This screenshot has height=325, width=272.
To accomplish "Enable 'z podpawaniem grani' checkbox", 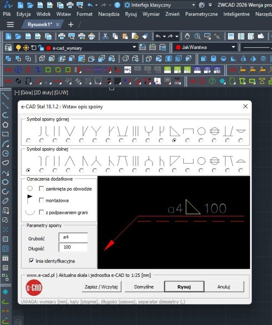I will [x=42, y=212].
